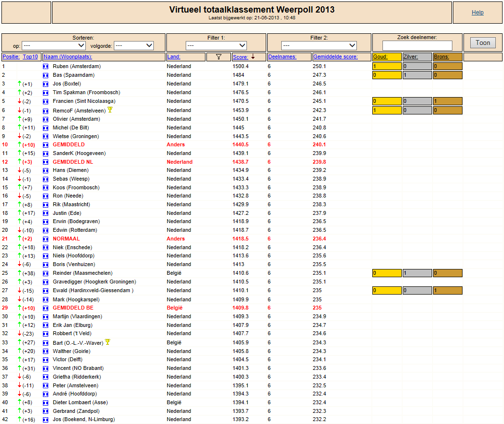Image resolution: width=504 pixels, height=424 pixels.
Task: Click the blue detail icon for NORMAAL row
Action: [x=46, y=239]
